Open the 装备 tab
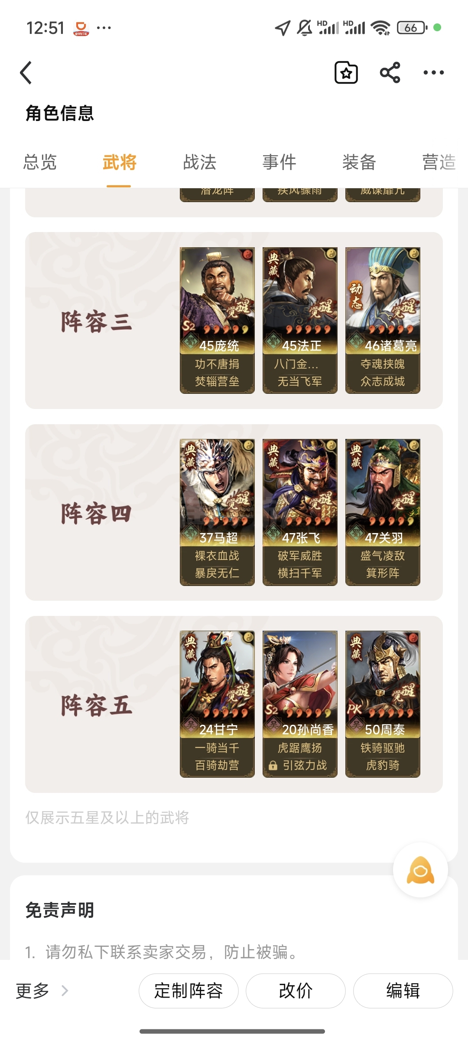 359,162
